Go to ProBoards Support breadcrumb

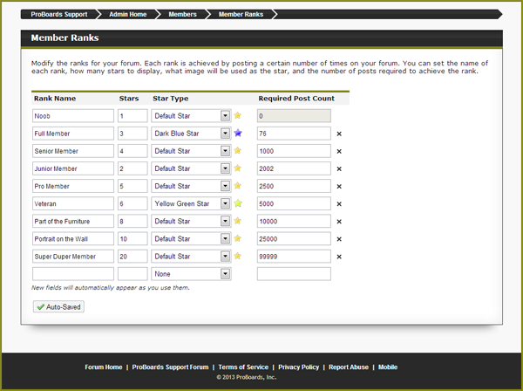point(59,14)
